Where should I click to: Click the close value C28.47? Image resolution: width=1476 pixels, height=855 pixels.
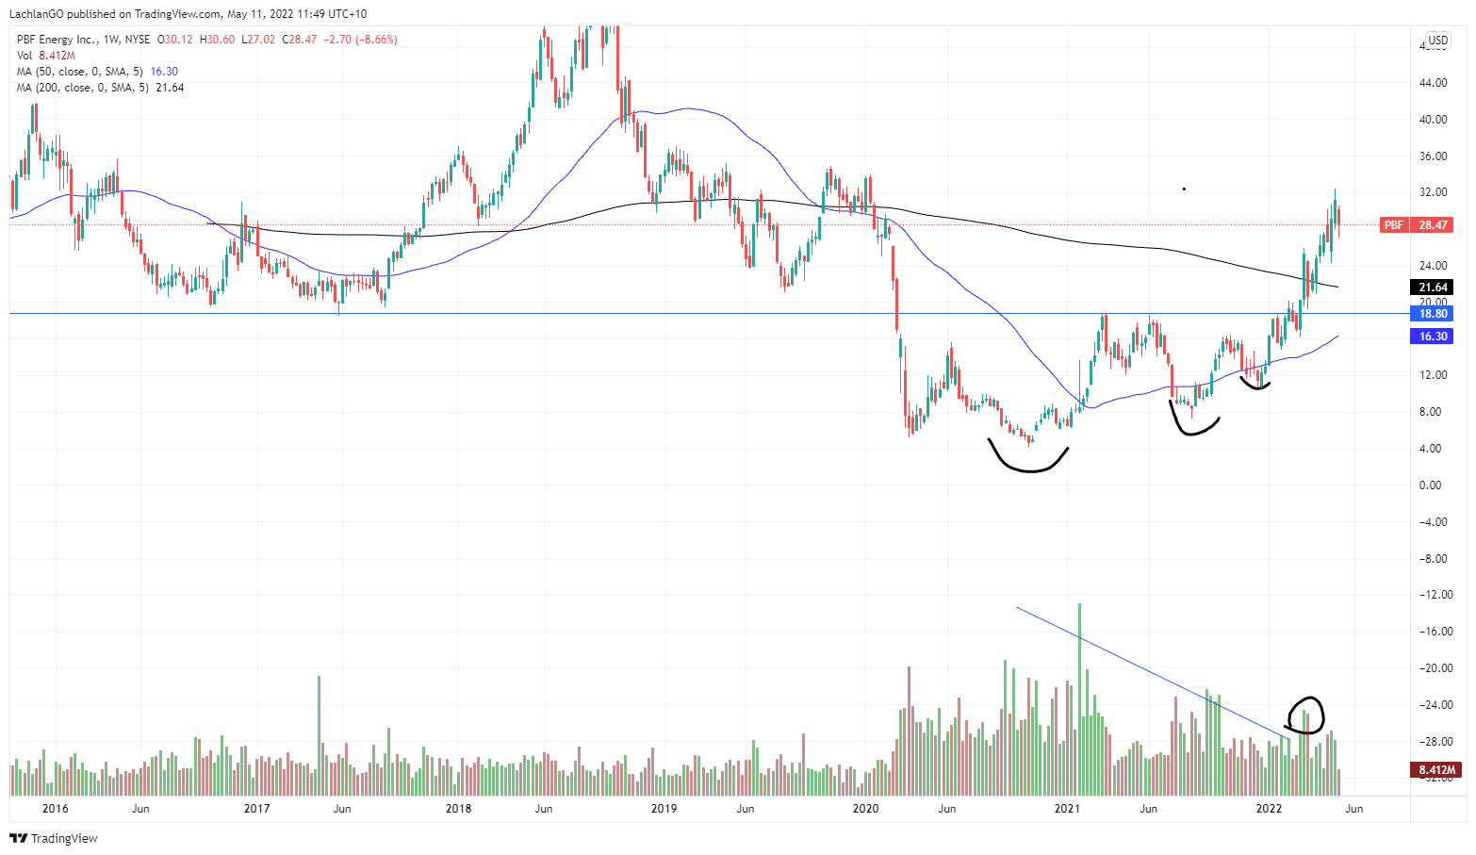coord(300,40)
